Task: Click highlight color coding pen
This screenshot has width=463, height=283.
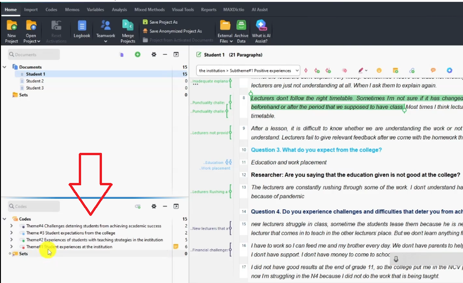Action: [x=361, y=70]
